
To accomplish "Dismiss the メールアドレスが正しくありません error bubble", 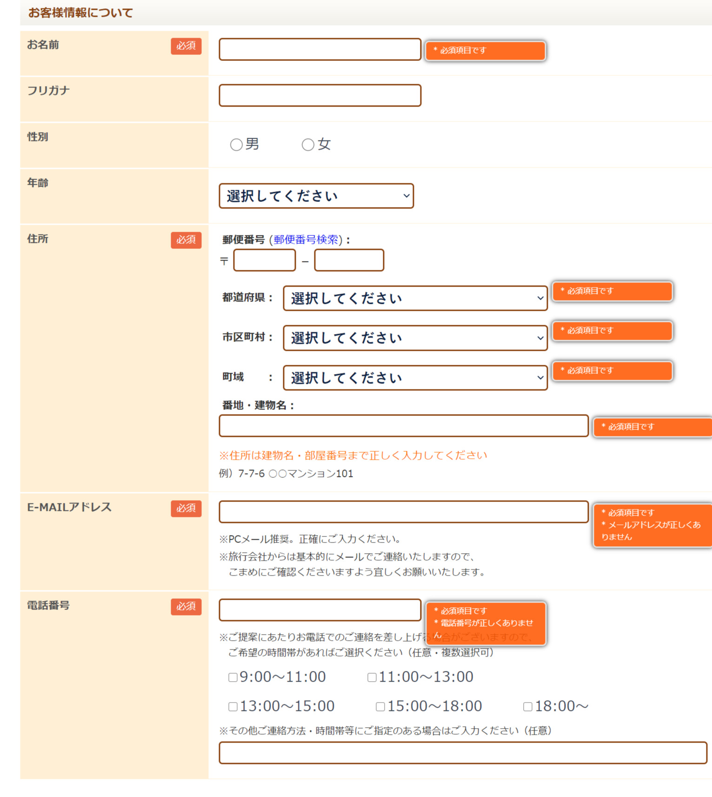I will tap(652, 525).
